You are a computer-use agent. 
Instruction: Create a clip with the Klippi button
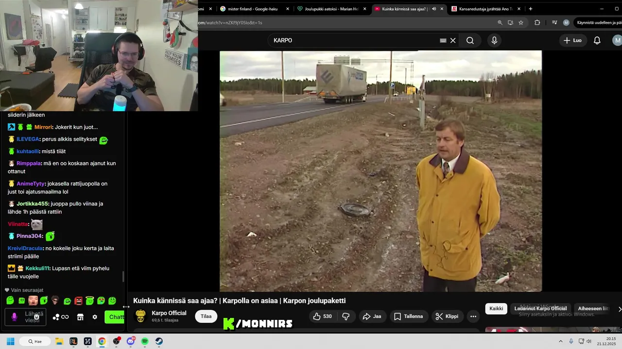[x=447, y=317]
